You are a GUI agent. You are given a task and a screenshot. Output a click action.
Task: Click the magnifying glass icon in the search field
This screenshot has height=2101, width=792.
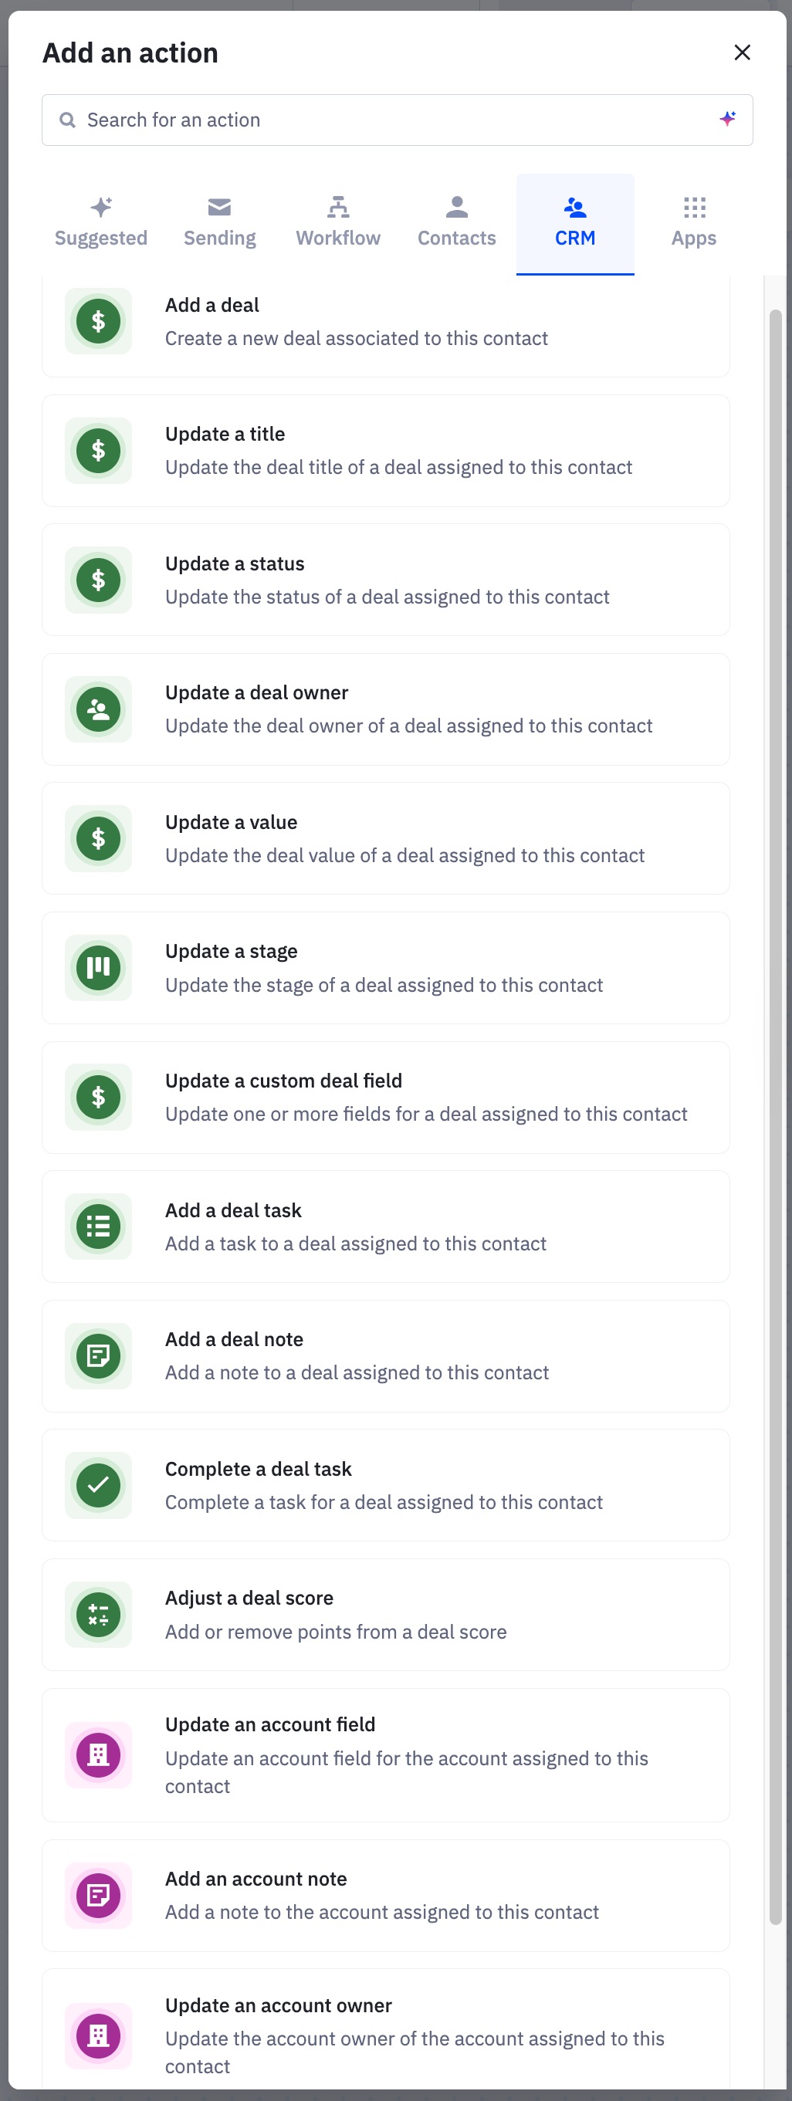(69, 118)
